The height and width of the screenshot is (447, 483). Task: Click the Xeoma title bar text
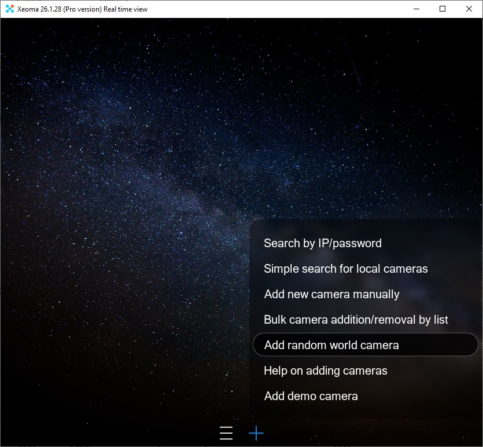click(x=81, y=9)
